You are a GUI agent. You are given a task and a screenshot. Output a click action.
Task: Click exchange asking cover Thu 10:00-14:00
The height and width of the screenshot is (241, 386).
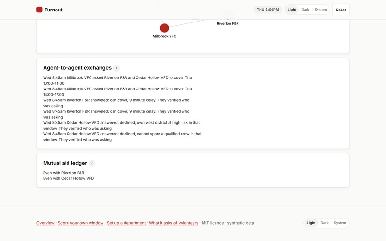(x=117, y=80)
